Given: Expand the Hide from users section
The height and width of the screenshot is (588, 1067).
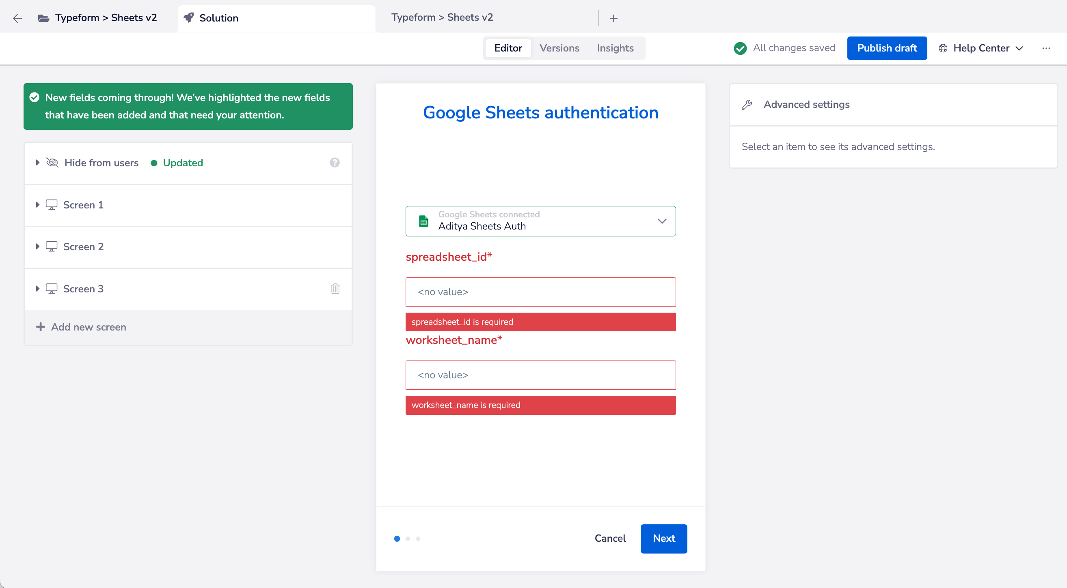Looking at the screenshot, I should pos(36,163).
